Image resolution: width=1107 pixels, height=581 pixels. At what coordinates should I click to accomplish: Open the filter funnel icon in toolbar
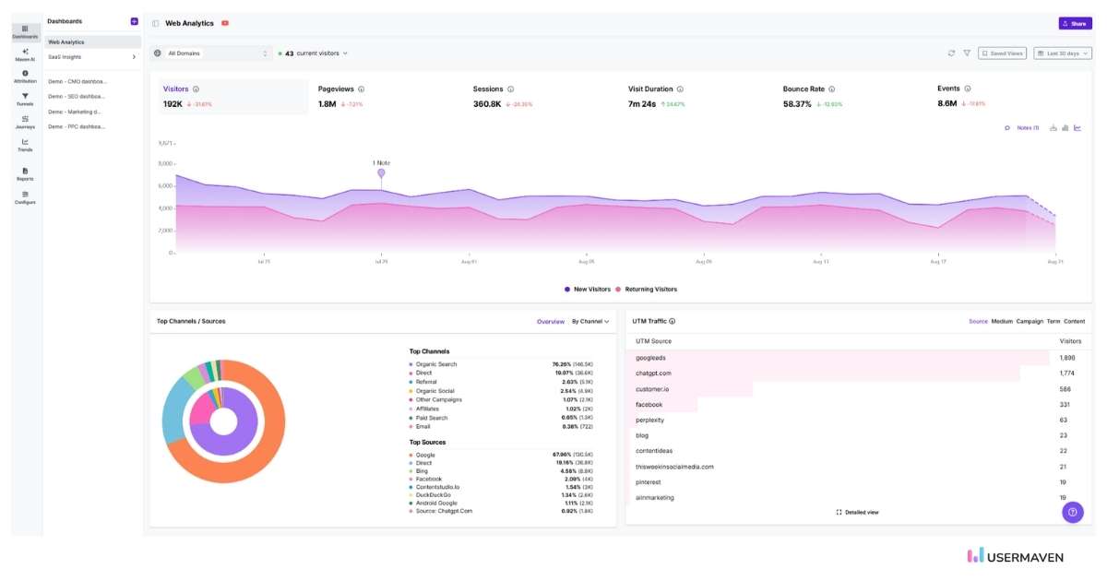[x=967, y=53]
